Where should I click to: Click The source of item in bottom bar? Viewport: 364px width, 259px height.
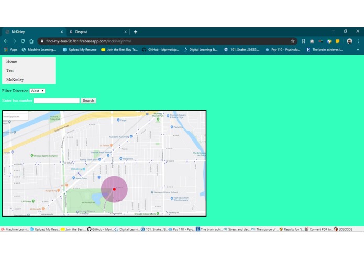(x=265, y=229)
